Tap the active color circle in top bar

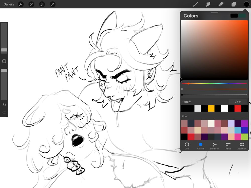click(x=246, y=4)
